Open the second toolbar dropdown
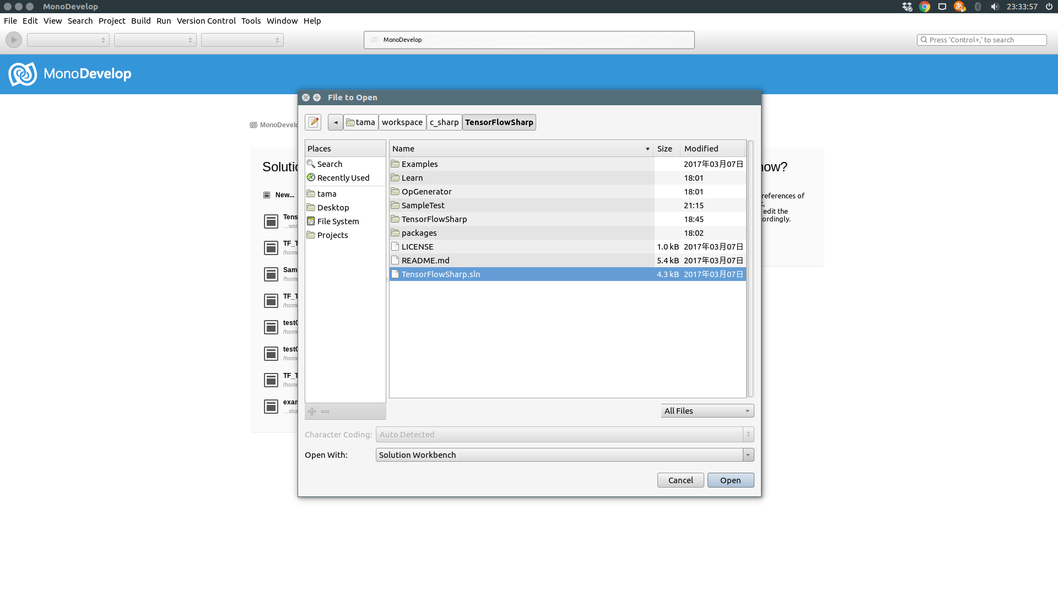The width and height of the screenshot is (1058, 595). pyautogui.click(x=155, y=40)
